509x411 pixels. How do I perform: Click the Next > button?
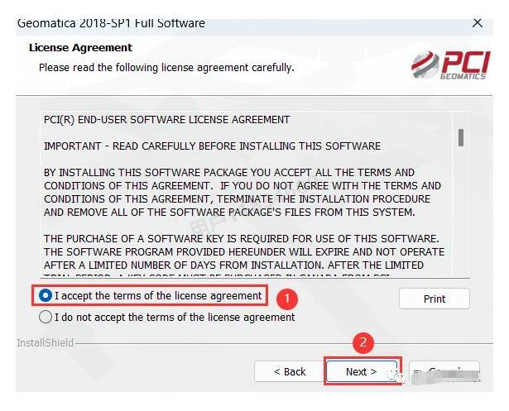362,371
